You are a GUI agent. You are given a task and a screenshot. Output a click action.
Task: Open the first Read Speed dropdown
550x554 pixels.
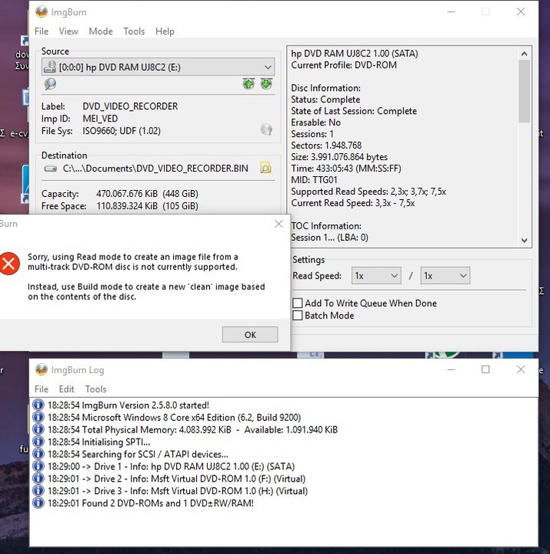click(376, 275)
